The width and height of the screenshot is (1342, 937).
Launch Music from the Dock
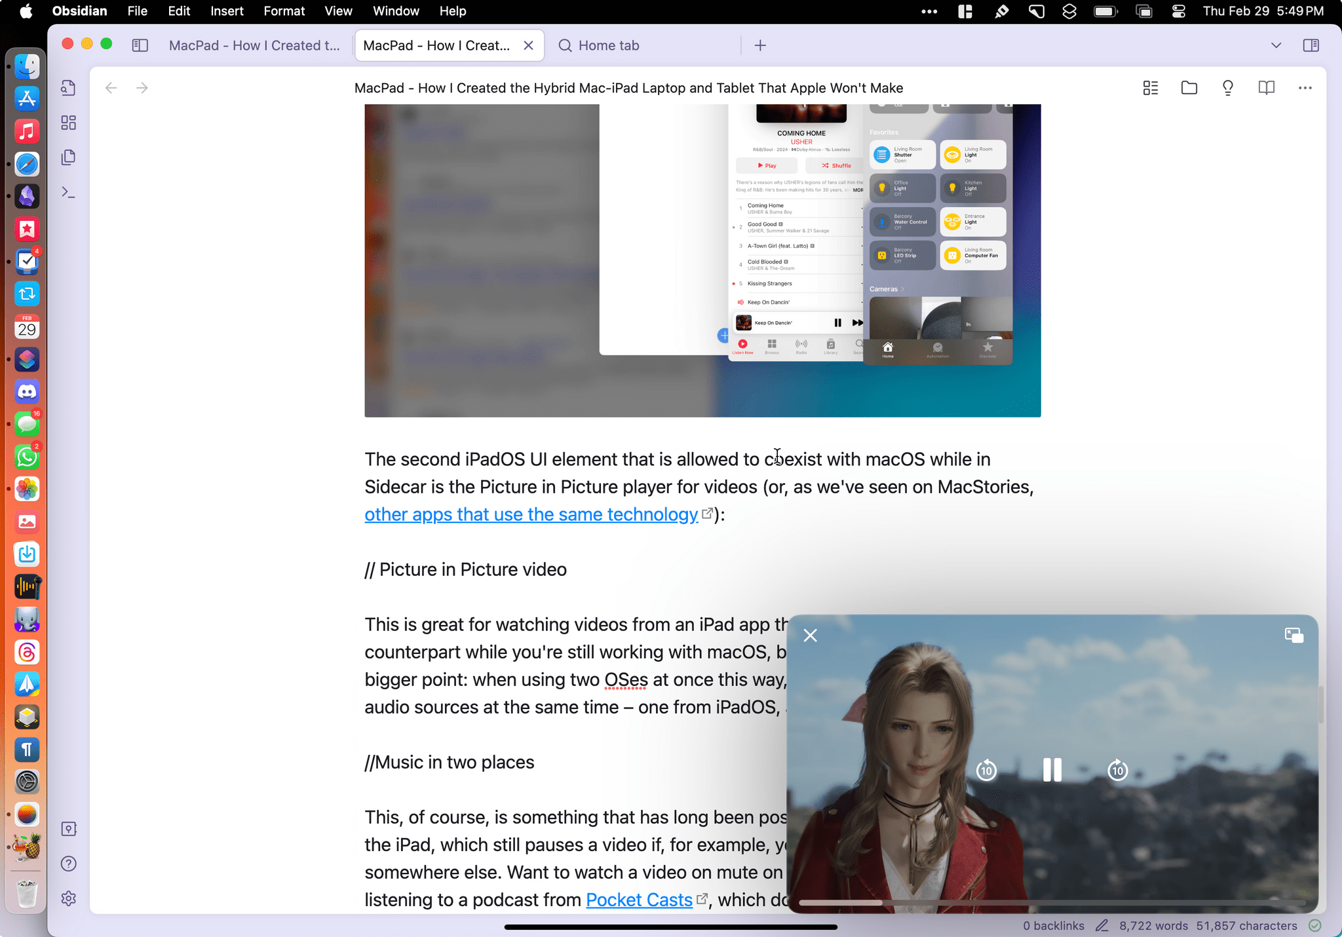(27, 131)
